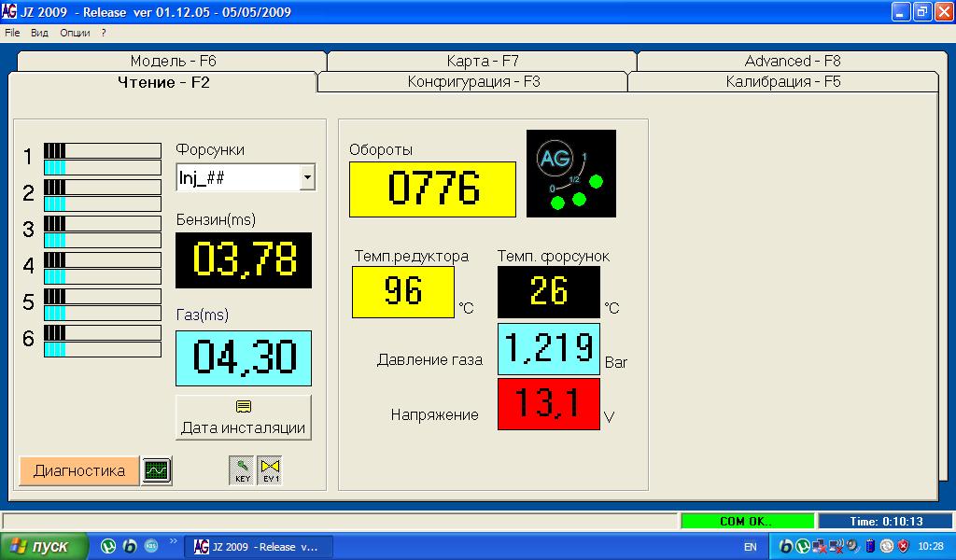Click the uTorrent icon in quick launch
Screen dimensions: 956x560
click(108, 546)
